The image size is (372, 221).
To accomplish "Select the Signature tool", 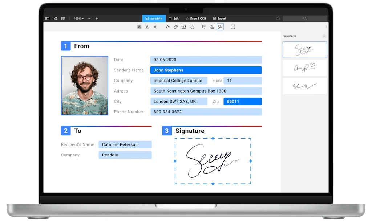I will tap(220, 26).
